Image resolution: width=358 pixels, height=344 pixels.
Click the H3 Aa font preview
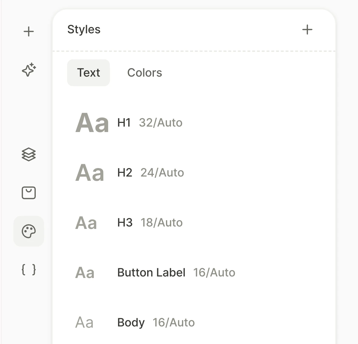(x=86, y=223)
